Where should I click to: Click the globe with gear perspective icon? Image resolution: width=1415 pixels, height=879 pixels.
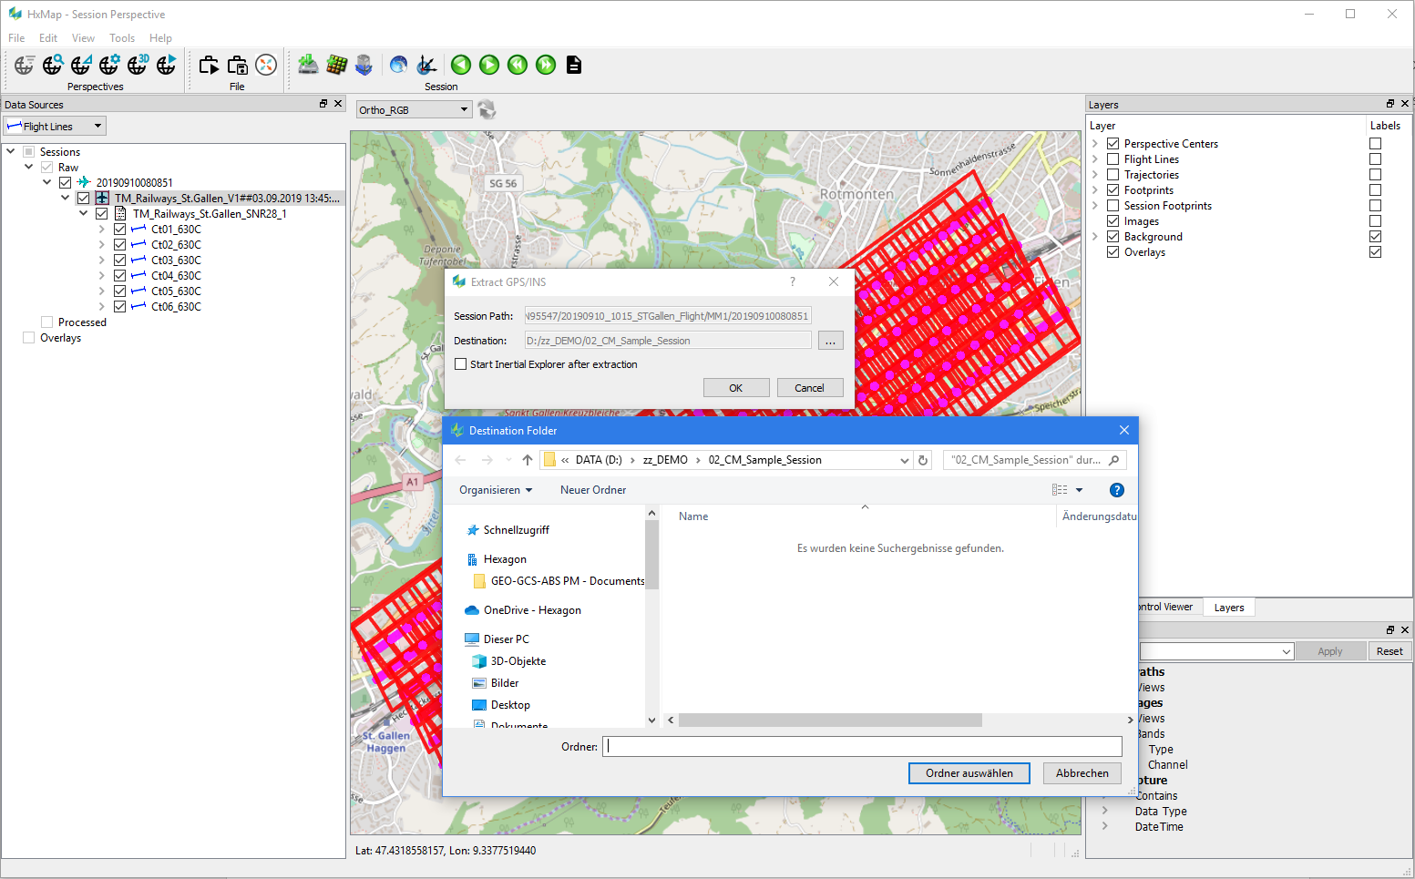[x=109, y=65]
